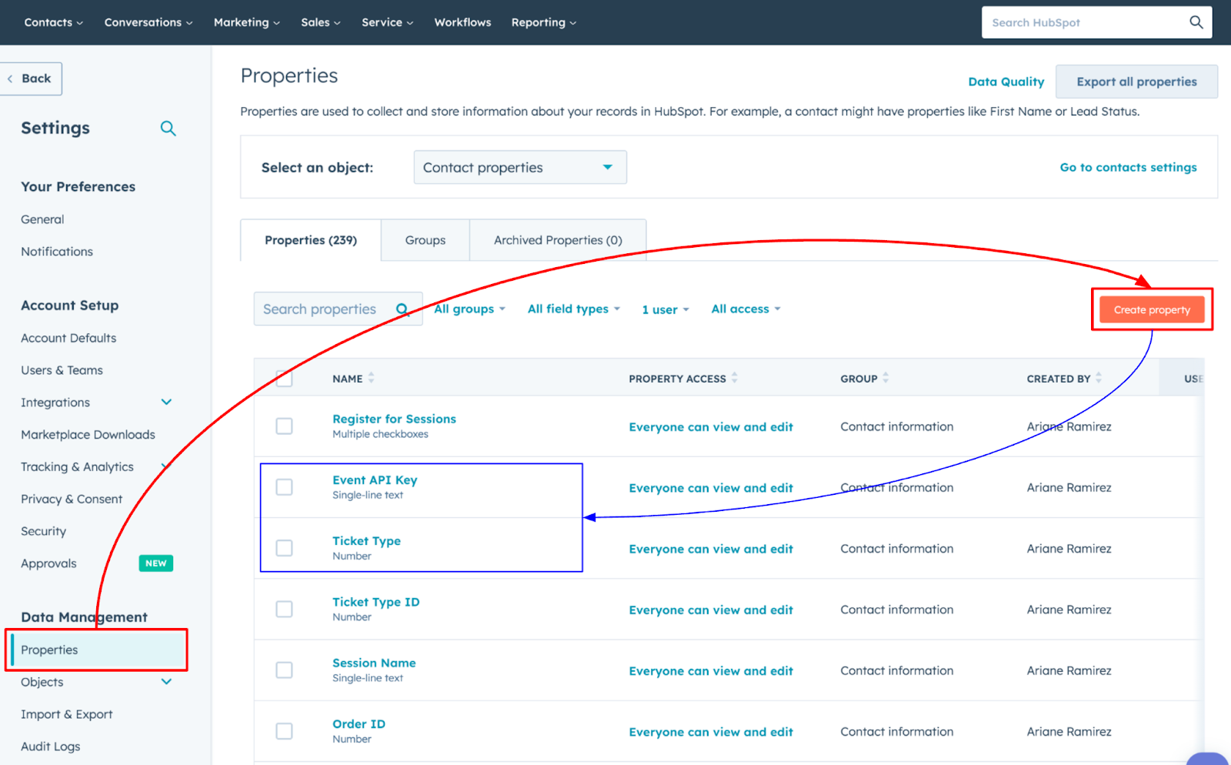Sort by Property Access column arrows
The image size is (1231, 765).
click(x=734, y=378)
